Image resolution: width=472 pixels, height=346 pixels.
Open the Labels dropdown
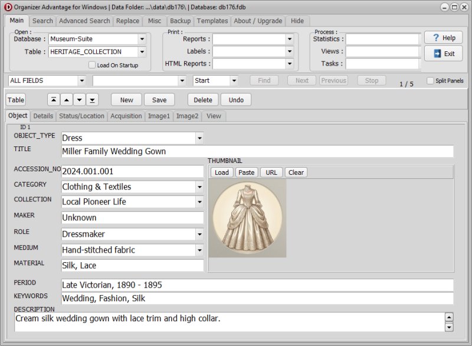point(290,51)
